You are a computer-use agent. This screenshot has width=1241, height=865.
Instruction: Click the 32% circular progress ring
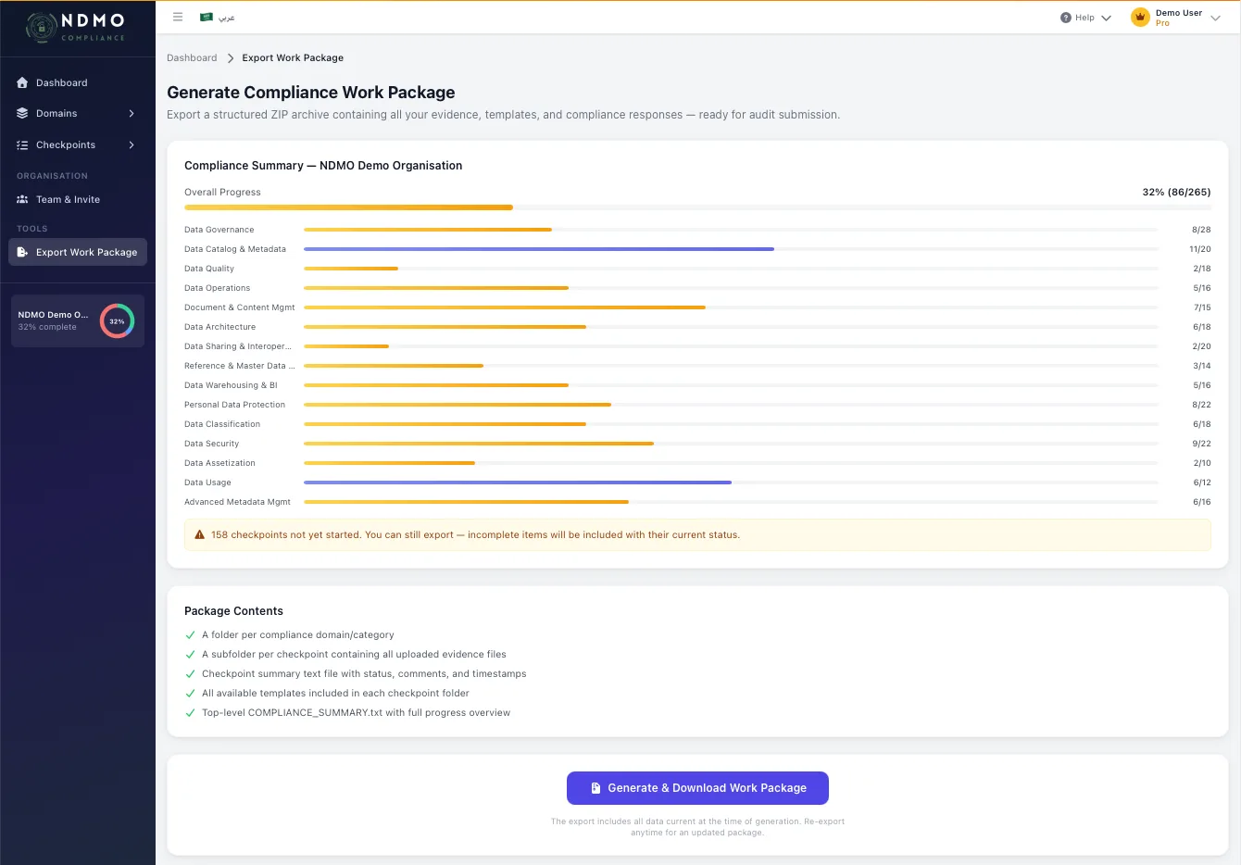pos(117,321)
